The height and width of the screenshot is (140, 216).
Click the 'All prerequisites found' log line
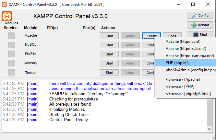click(x=70, y=104)
